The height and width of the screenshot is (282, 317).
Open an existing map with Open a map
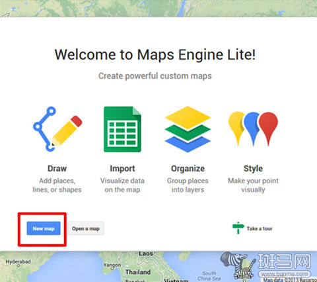pyautogui.click(x=86, y=228)
